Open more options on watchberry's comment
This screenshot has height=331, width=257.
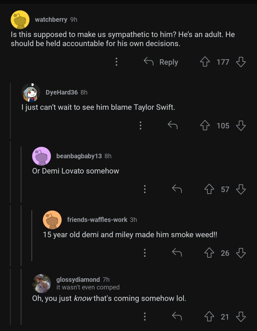click(117, 62)
